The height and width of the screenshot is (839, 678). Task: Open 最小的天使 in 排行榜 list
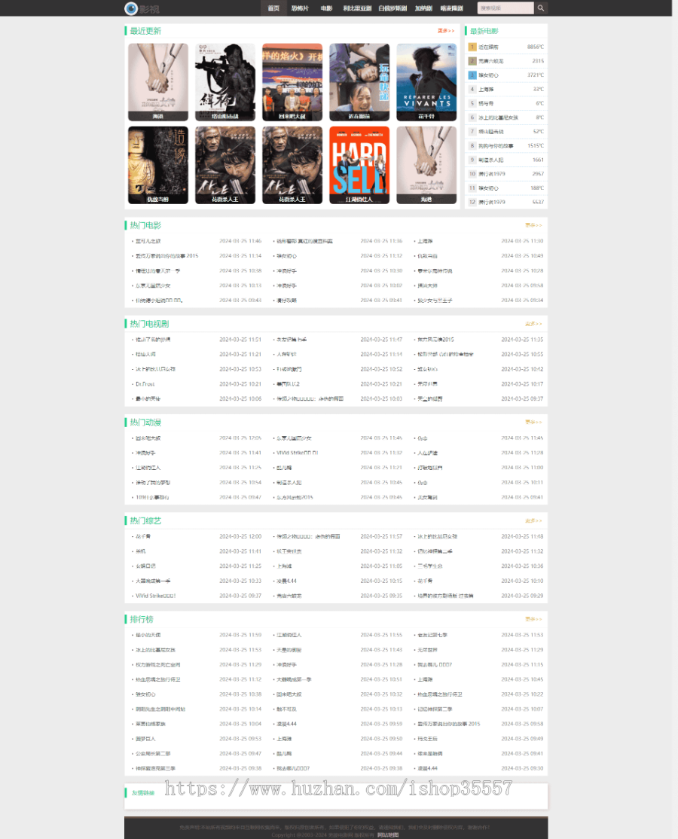[x=148, y=635]
